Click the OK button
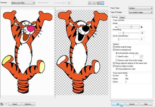Image resolution: width=155 pixels, height=107 pixels. (x=118, y=104)
